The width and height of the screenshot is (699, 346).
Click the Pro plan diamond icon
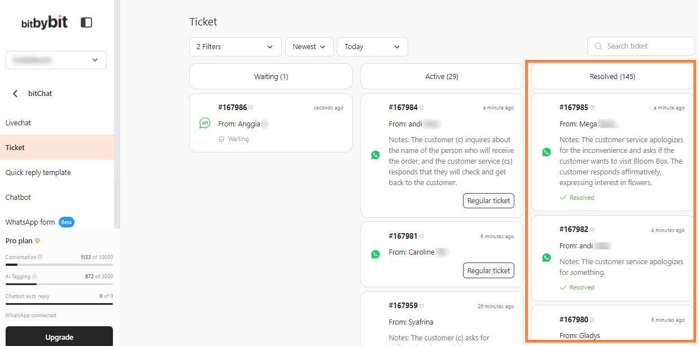(38, 241)
